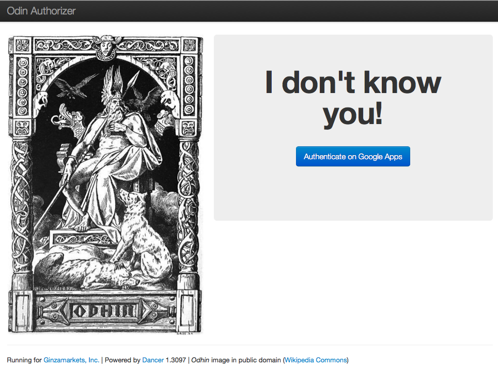Image resolution: width=498 pixels, height=367 pixels.
Task: Click the version number 1.3097
Action: [176, 360]
